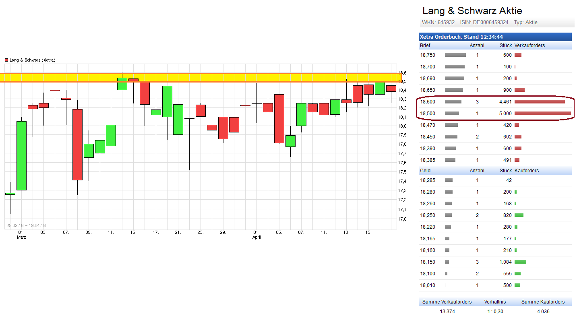Select the bid price 18,165
Image resolution: width=577 pixels, height=318 pixels.
click(428, 239)
